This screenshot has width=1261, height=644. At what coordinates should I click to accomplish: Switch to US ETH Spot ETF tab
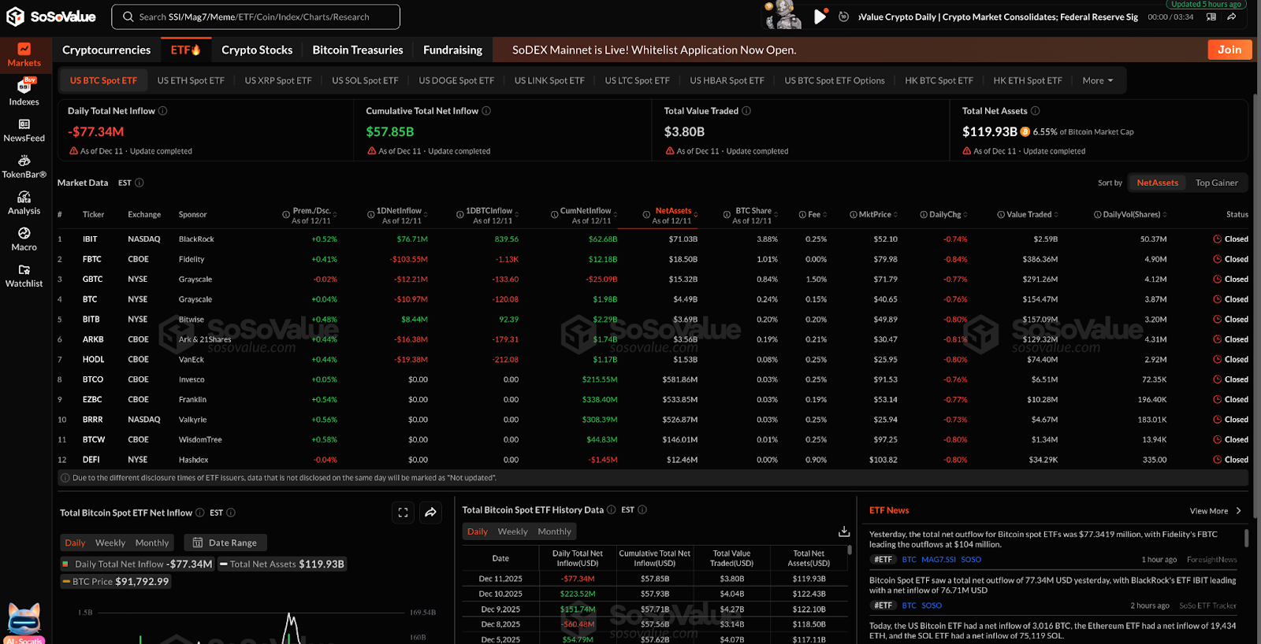pyautogui.click(x=191, y=81)
